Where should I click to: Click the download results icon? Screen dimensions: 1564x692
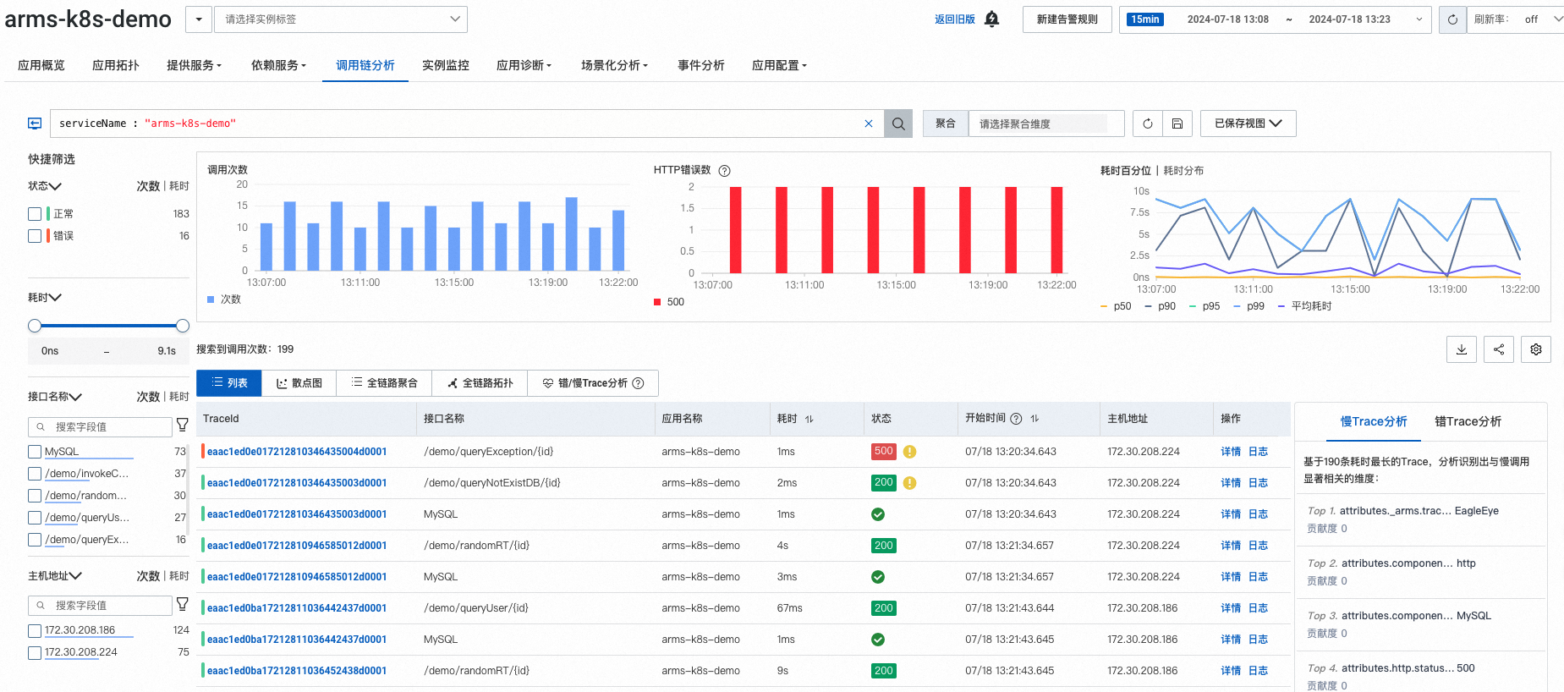(1462, 349)
